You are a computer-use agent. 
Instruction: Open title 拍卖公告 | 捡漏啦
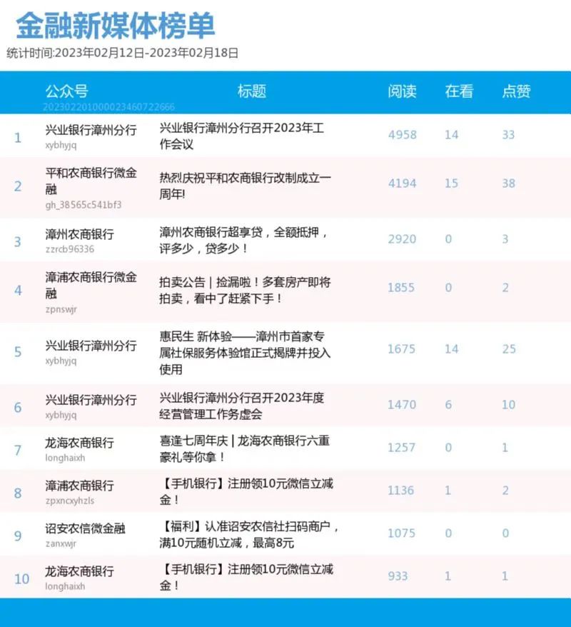[x=245, y=291]
